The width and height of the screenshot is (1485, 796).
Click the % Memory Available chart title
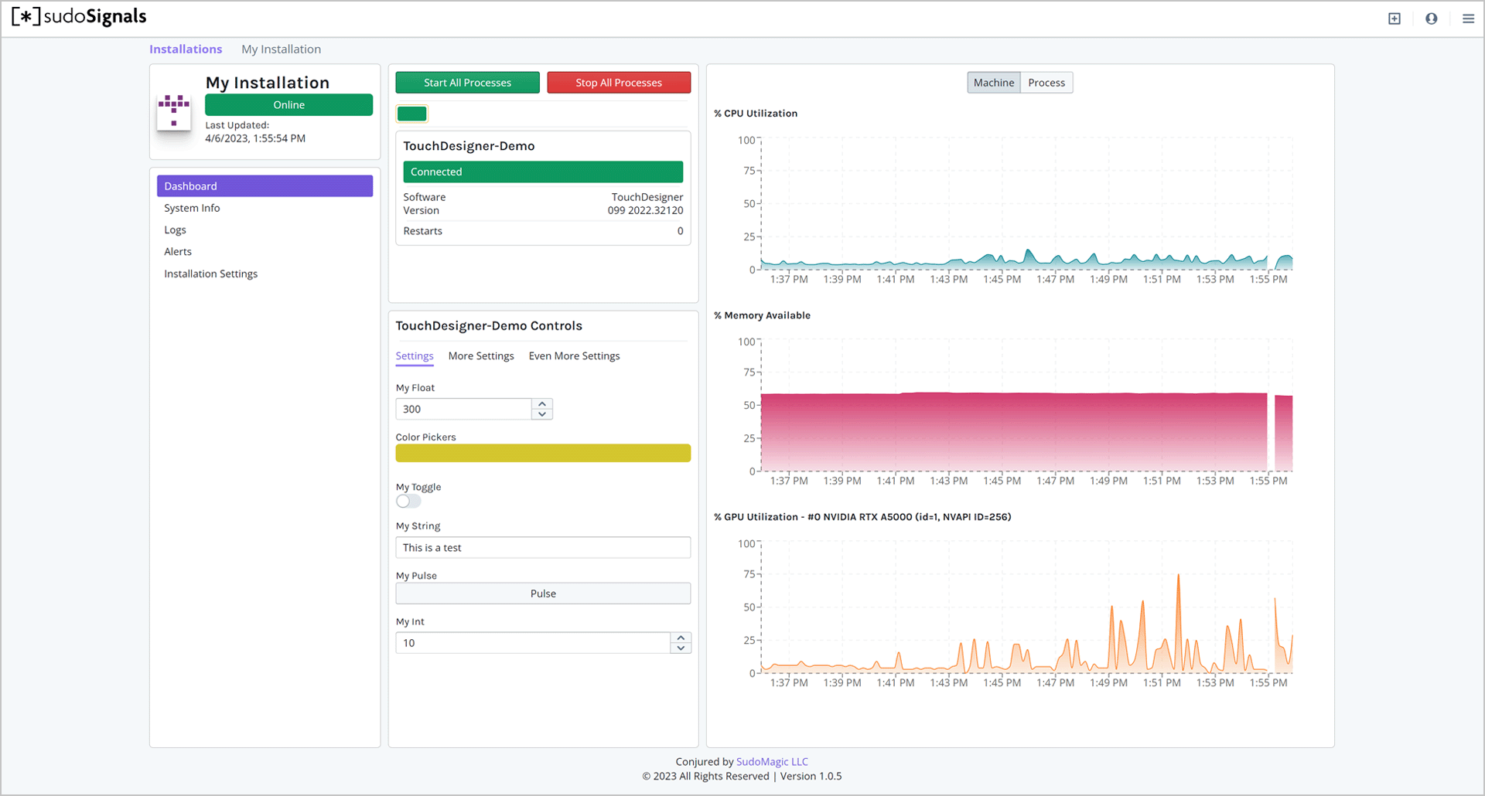[762, 315]
